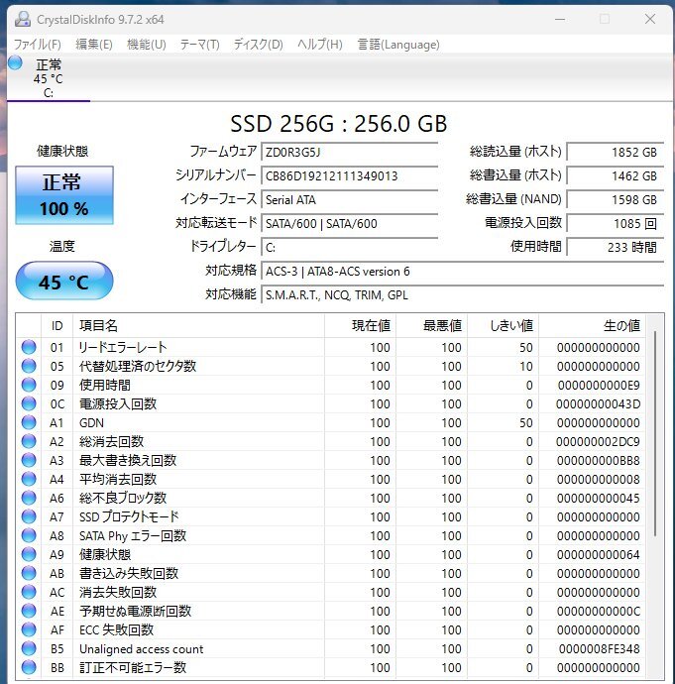Click status orb for 総消去回数 row
The image size is (675, 684).
[x=29, y=441]
